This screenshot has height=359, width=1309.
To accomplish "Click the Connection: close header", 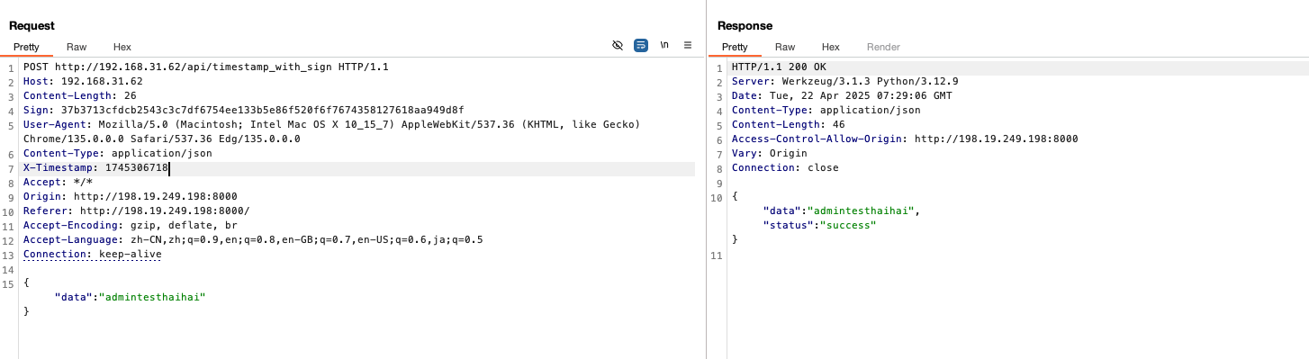I will pyautogui.click(x=785, y=168).
